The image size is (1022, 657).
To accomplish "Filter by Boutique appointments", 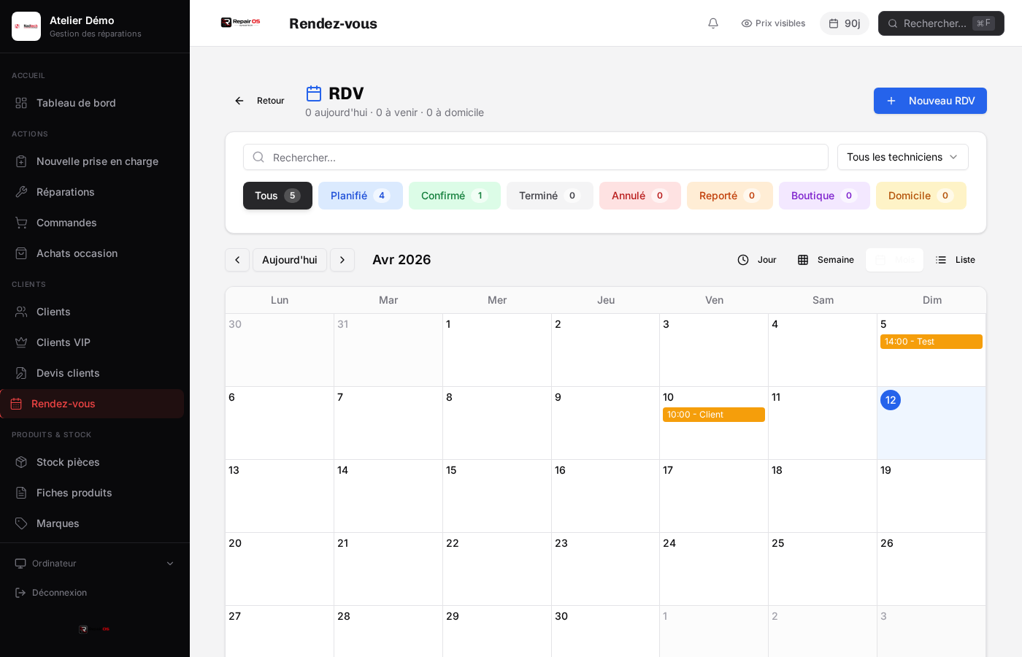I will pos(824,196).
